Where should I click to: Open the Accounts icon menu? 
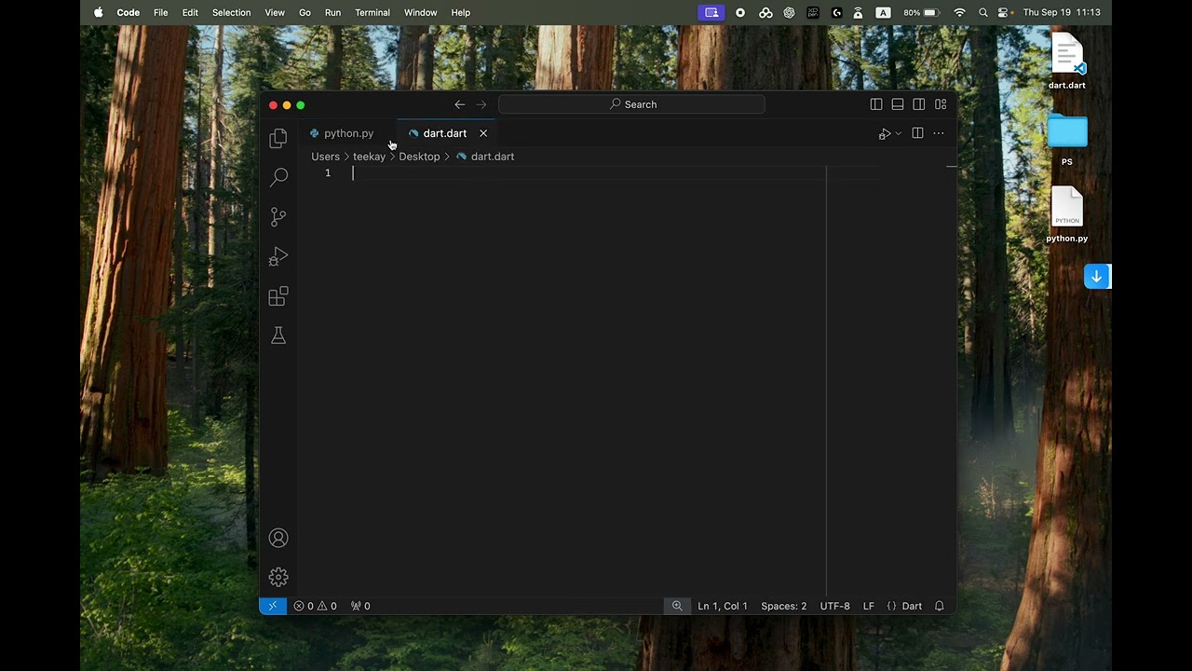click(278, 538)
